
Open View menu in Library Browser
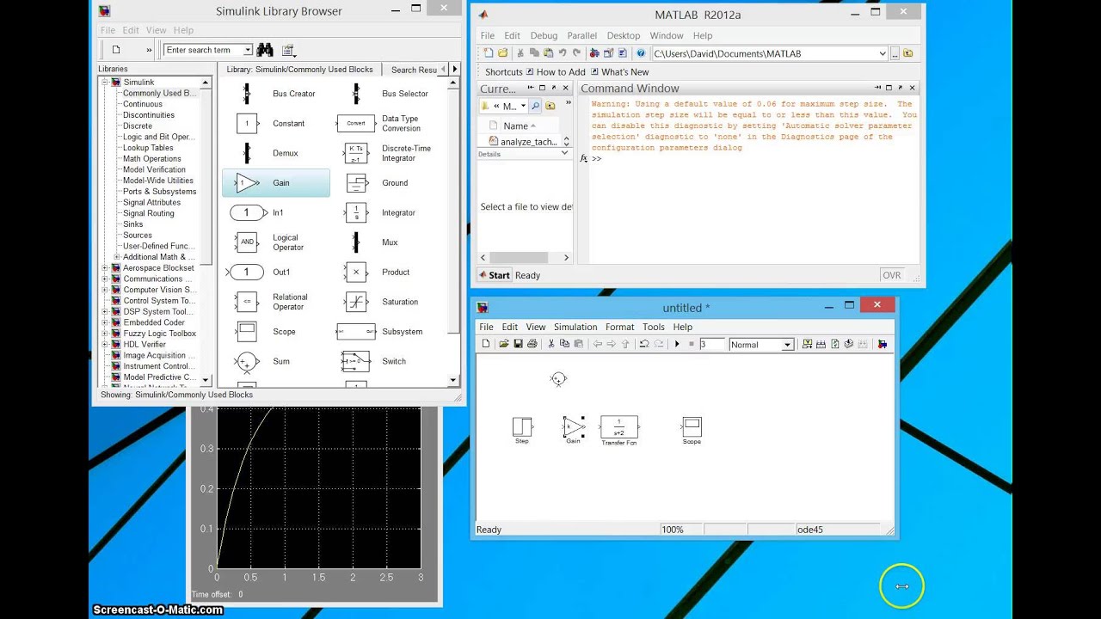(156, 30)
